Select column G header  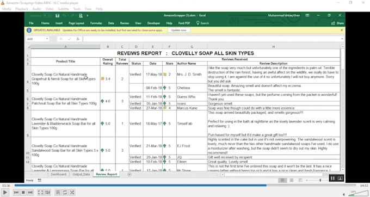(192, 47)
